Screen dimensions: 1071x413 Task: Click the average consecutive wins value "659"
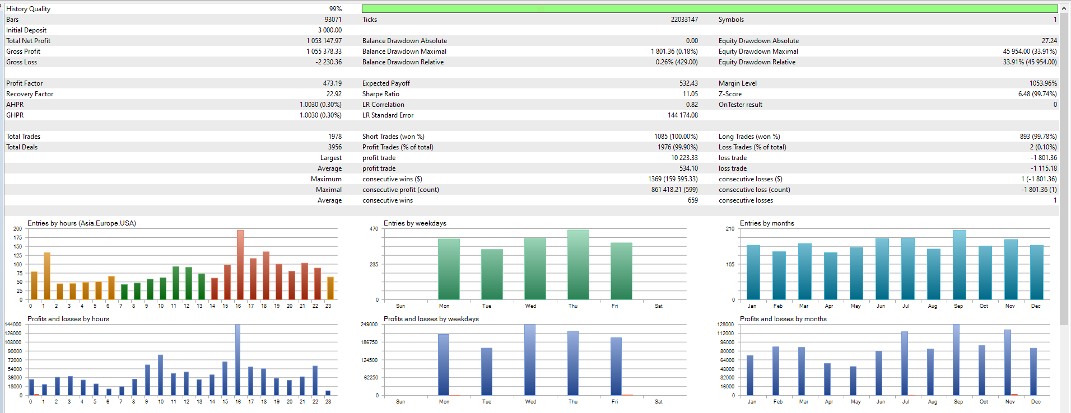point(693,200)
